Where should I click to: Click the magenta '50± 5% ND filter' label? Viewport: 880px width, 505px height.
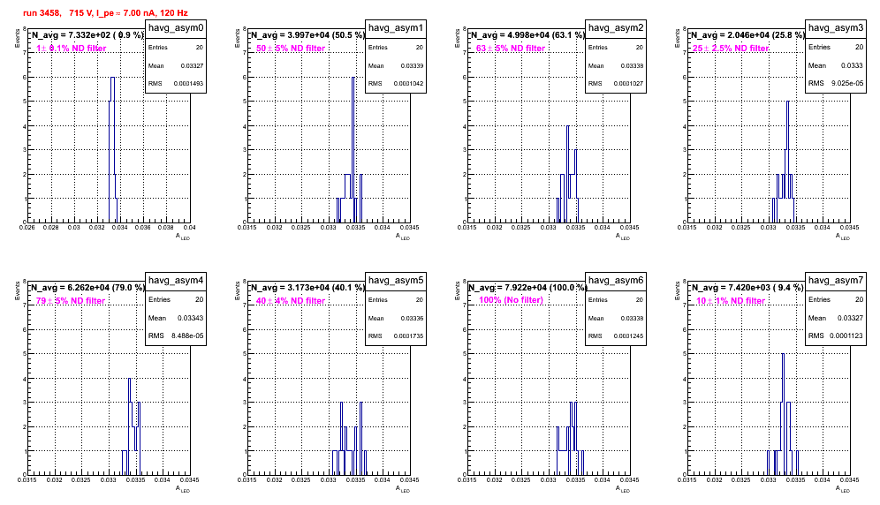291,49
